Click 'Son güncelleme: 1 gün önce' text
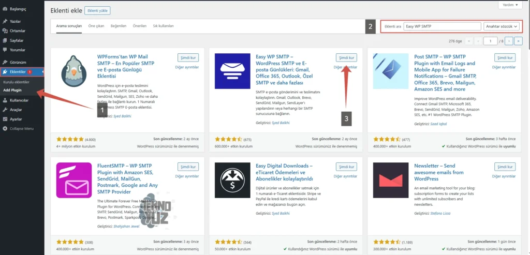Screen dimensions: 530x255 point(492,242)
